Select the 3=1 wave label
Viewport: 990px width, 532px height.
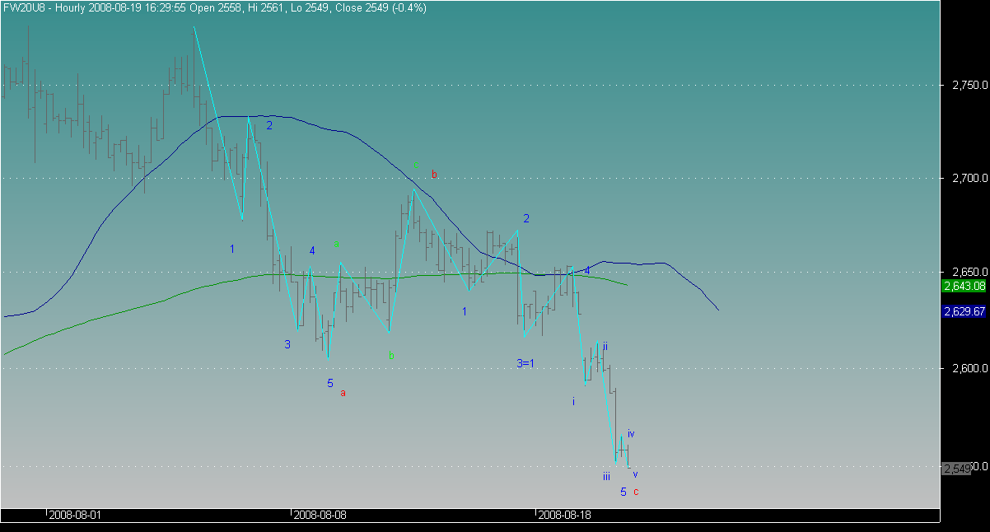pos(525,363)
